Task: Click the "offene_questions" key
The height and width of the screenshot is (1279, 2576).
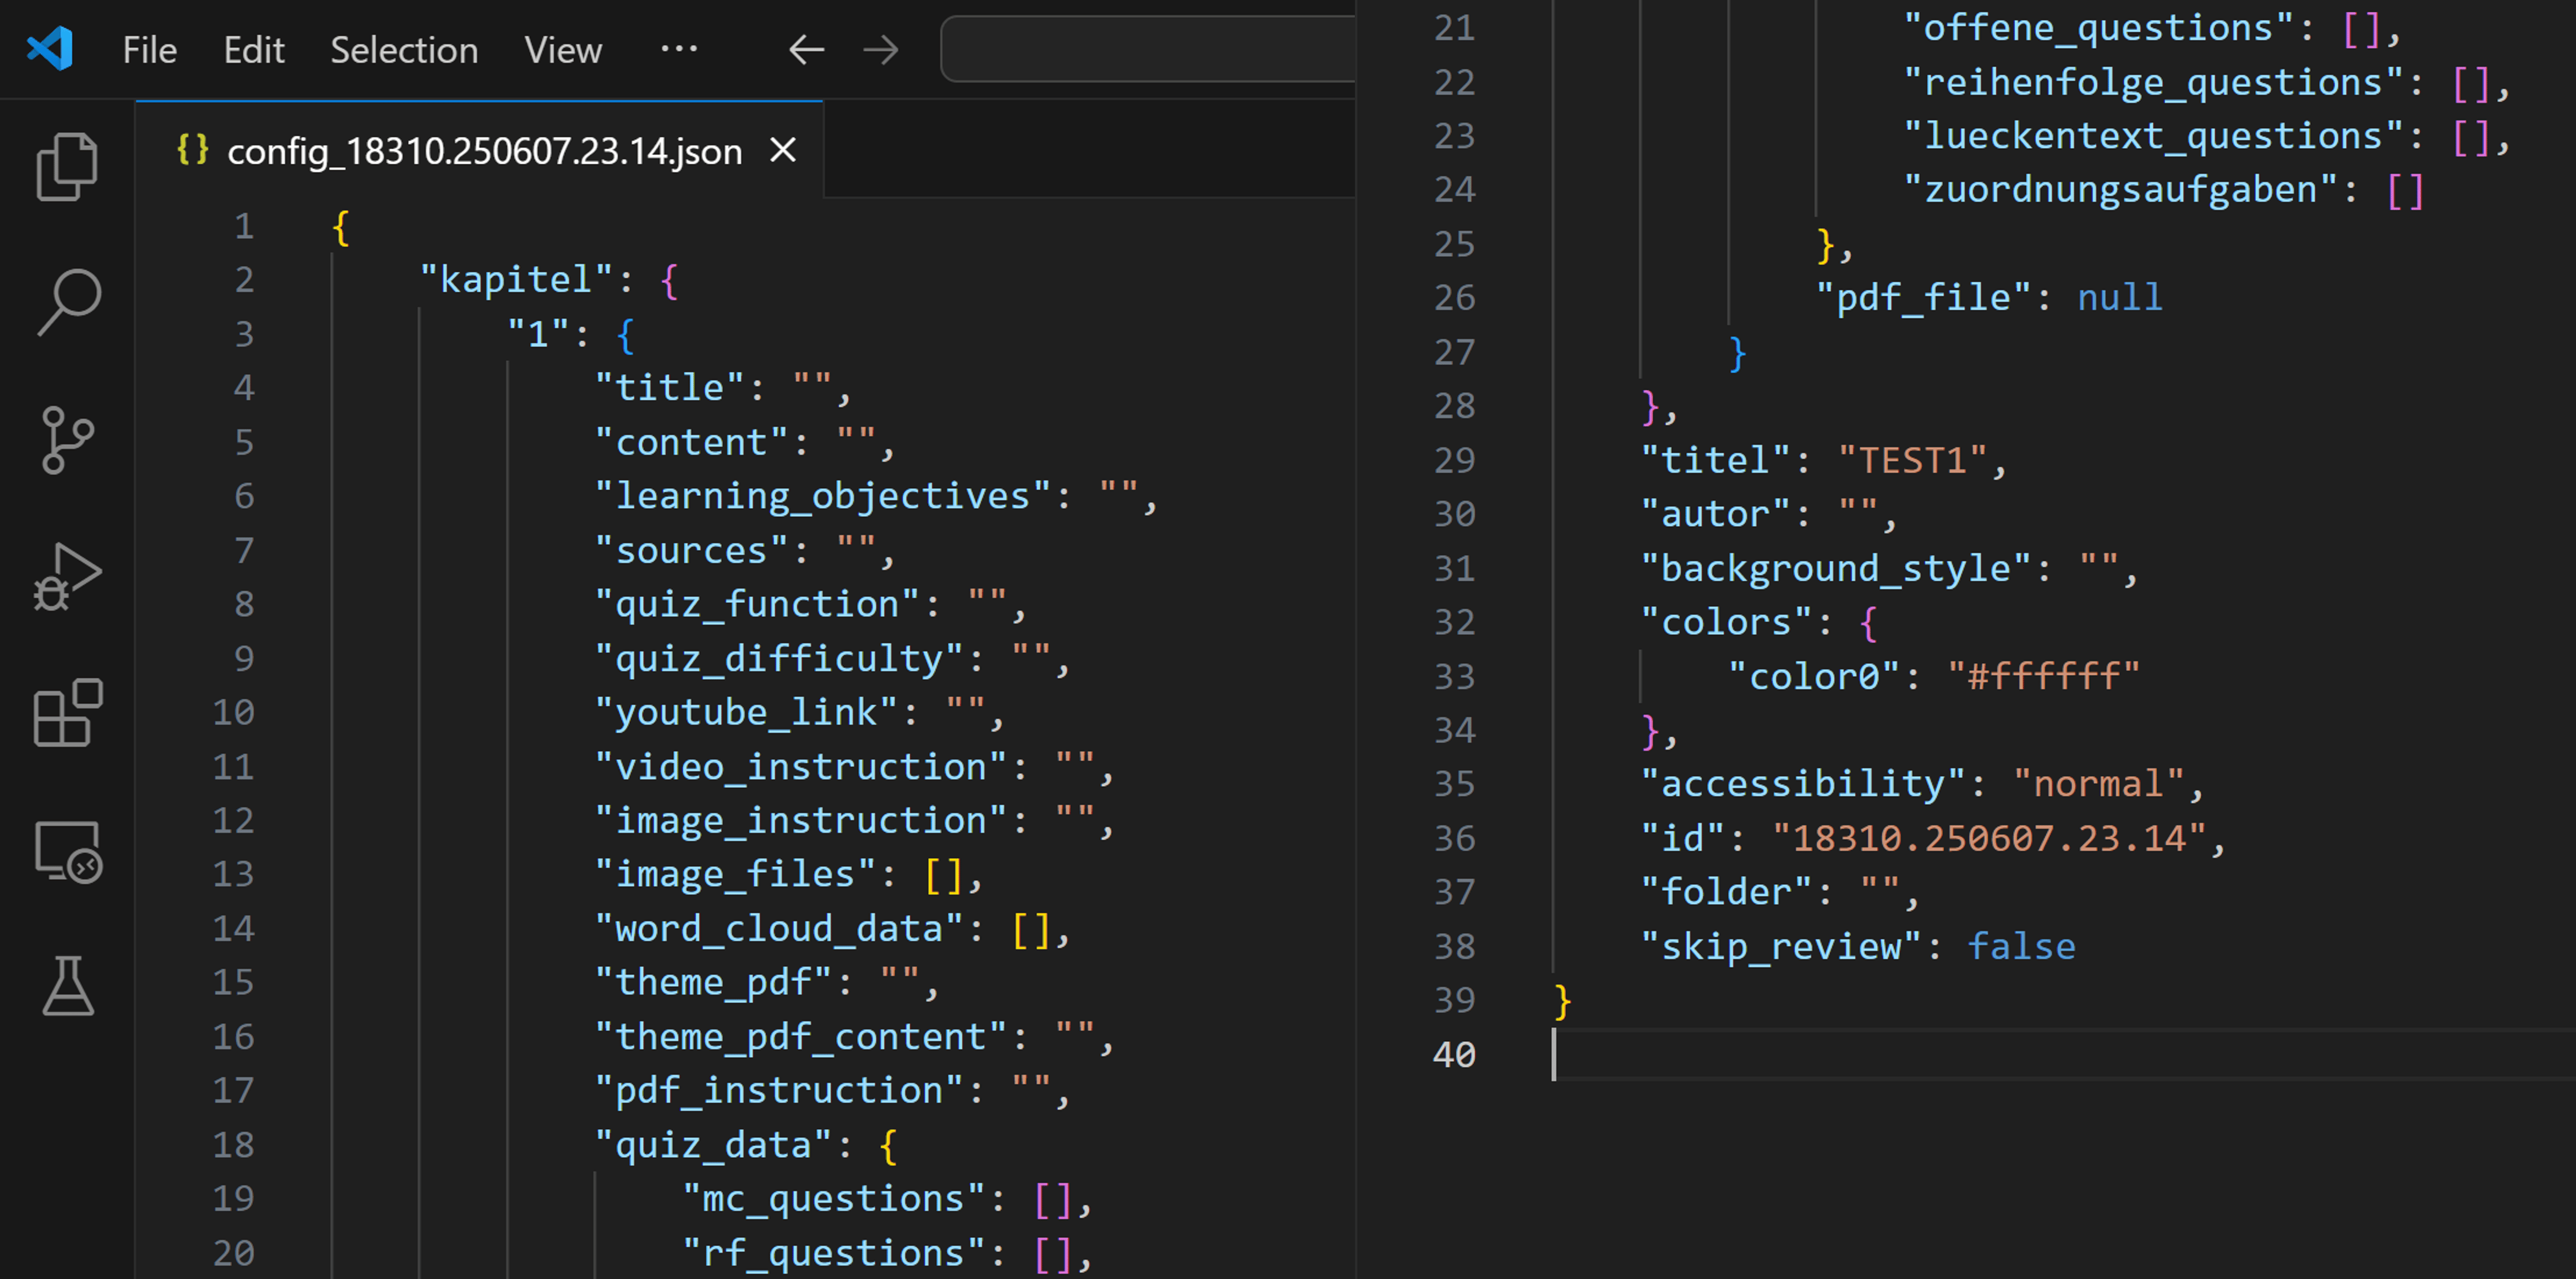Action: click(x=2099, y=28)
